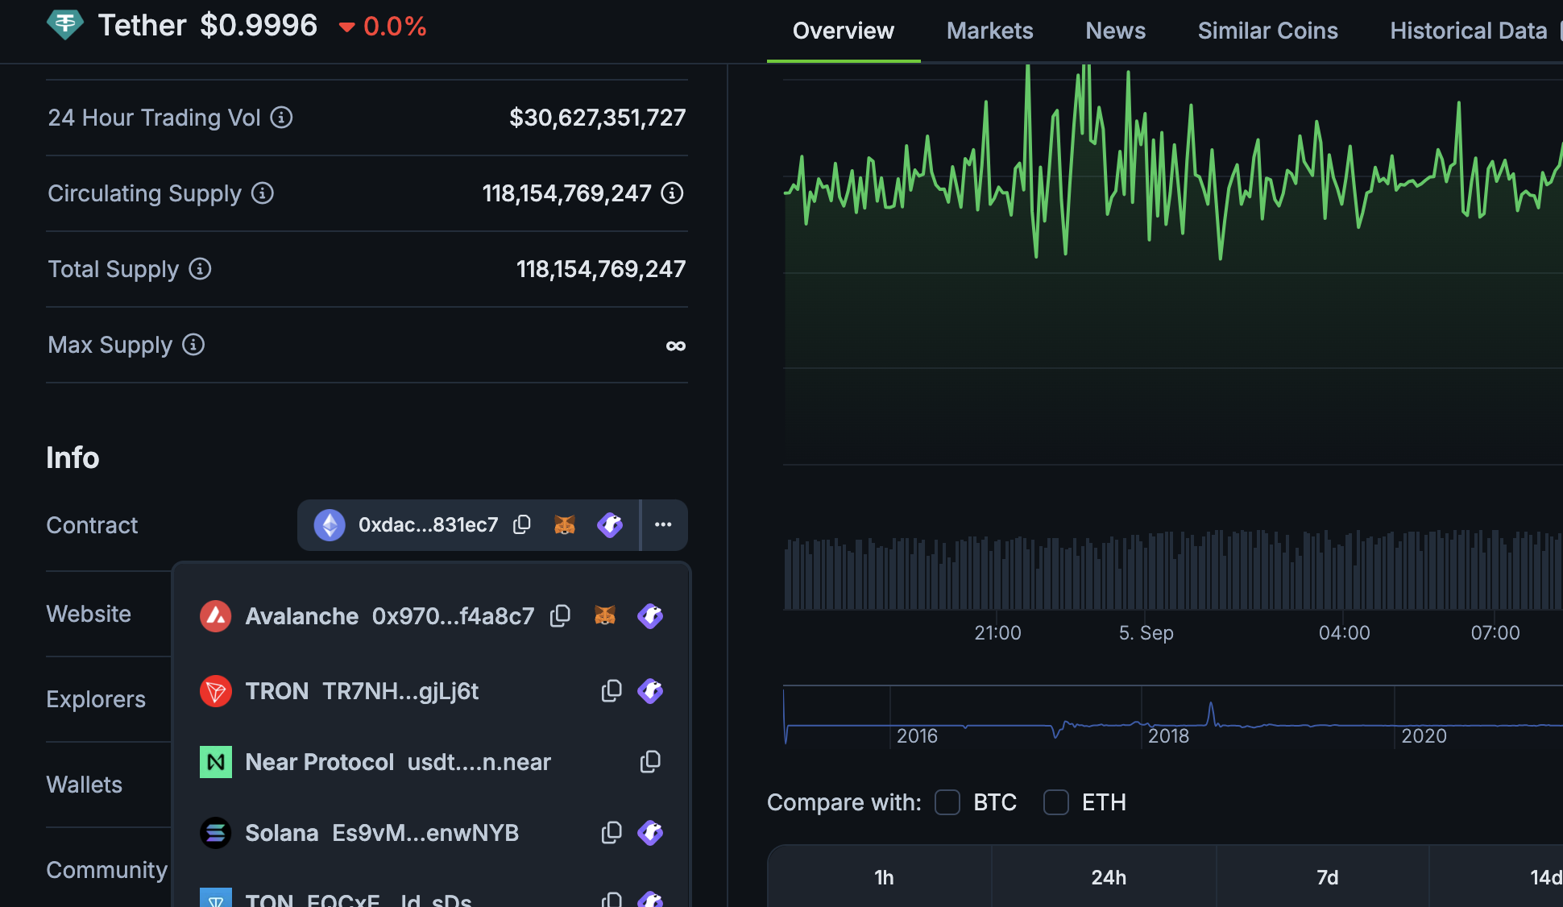Select the Avalanche network icon
The height and width of the screenshot is (907, 1563).
[x=215, y=615]
